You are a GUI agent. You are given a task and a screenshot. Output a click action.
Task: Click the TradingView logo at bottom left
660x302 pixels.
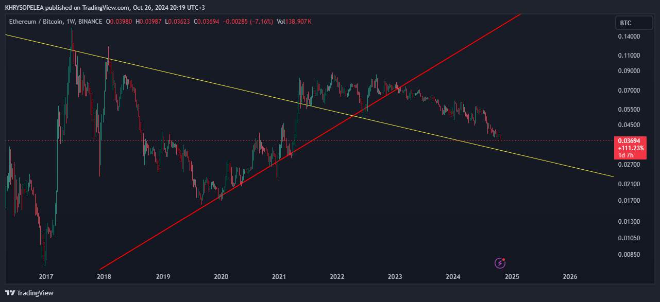coord(30,293)
